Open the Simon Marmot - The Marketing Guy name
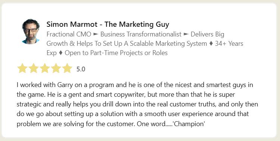The width and height of the screenshot is (280, 141). 108,25
